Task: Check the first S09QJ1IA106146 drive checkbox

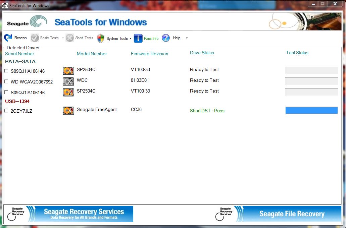Action: [x=6, y=71]
